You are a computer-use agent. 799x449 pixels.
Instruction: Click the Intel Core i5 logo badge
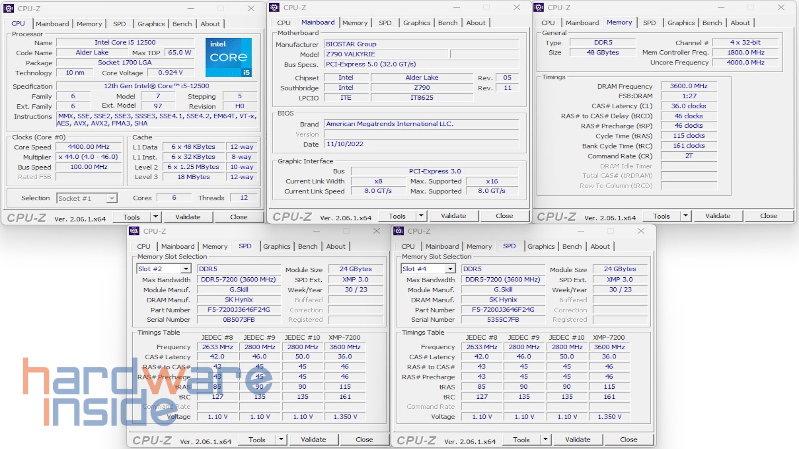coord(228,57)
